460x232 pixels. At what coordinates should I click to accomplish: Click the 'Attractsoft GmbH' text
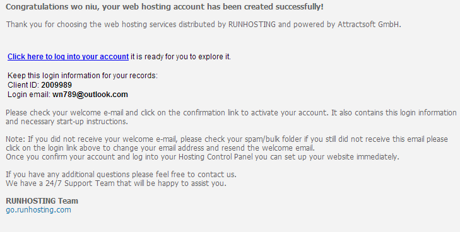[369, 25]
